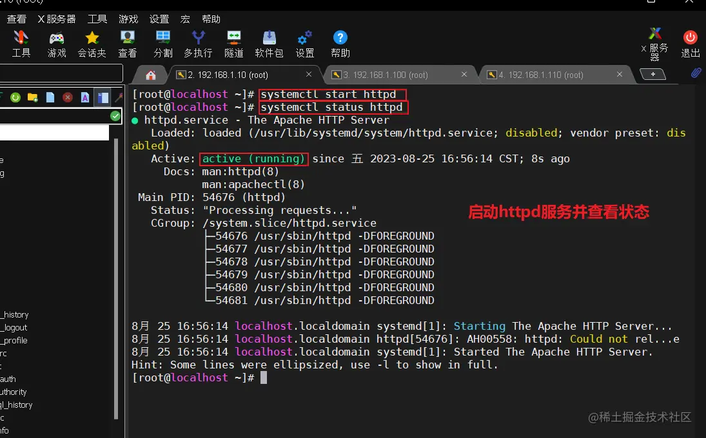
Task: Delete selected file with red X icon
Action: click(x=68, y=97)
